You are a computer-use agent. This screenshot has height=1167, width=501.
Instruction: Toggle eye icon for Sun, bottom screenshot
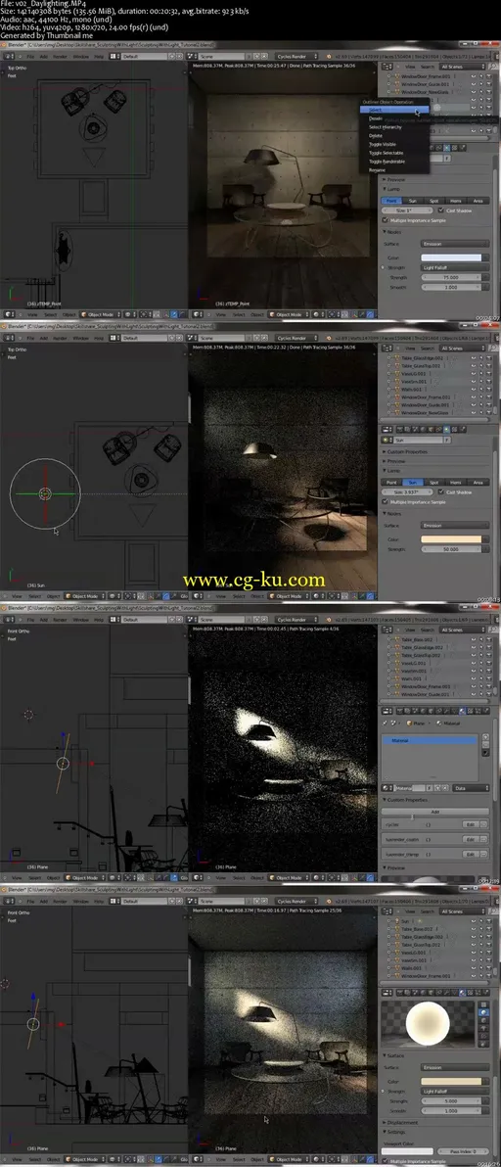pyautogui.click(x=474, y=920)
